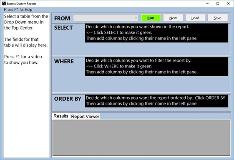Click the ORDER BY instructions black box

tap(156, 101)
